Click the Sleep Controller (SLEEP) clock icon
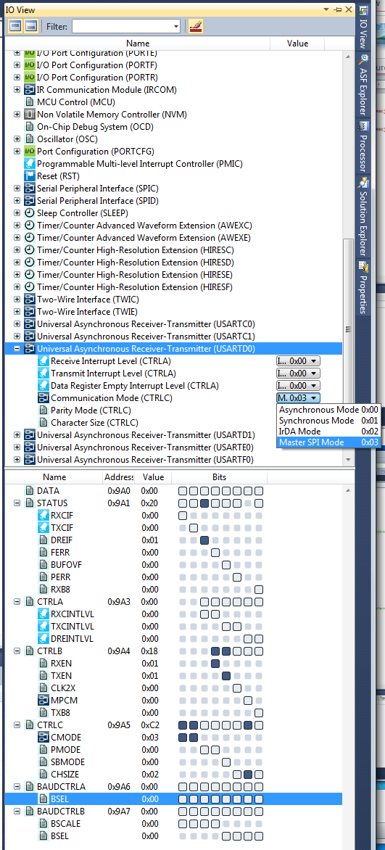Screen dimensions: 385x850 30,213
